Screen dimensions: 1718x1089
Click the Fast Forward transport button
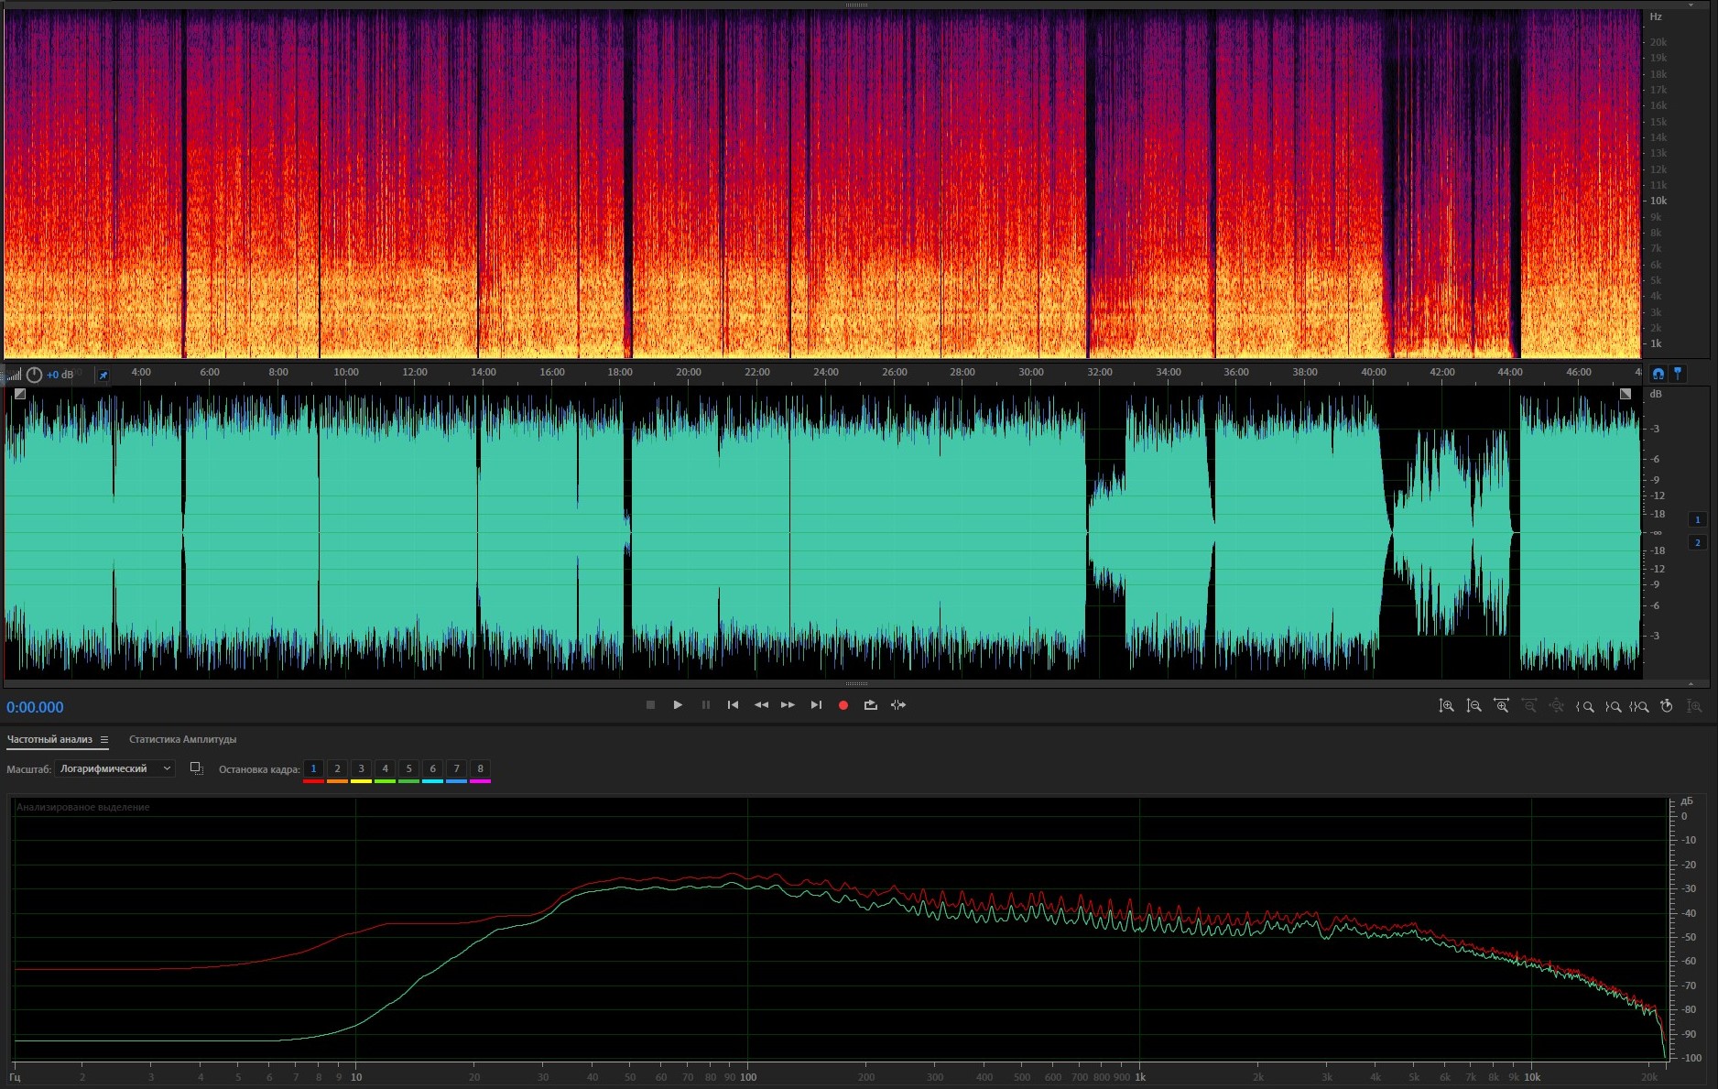tap(788, 705)
